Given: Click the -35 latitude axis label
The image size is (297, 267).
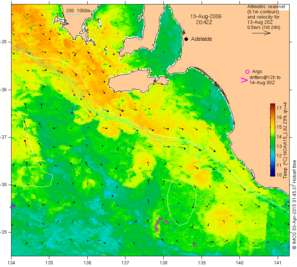Looking at the screenshot, I should point(4,42).
